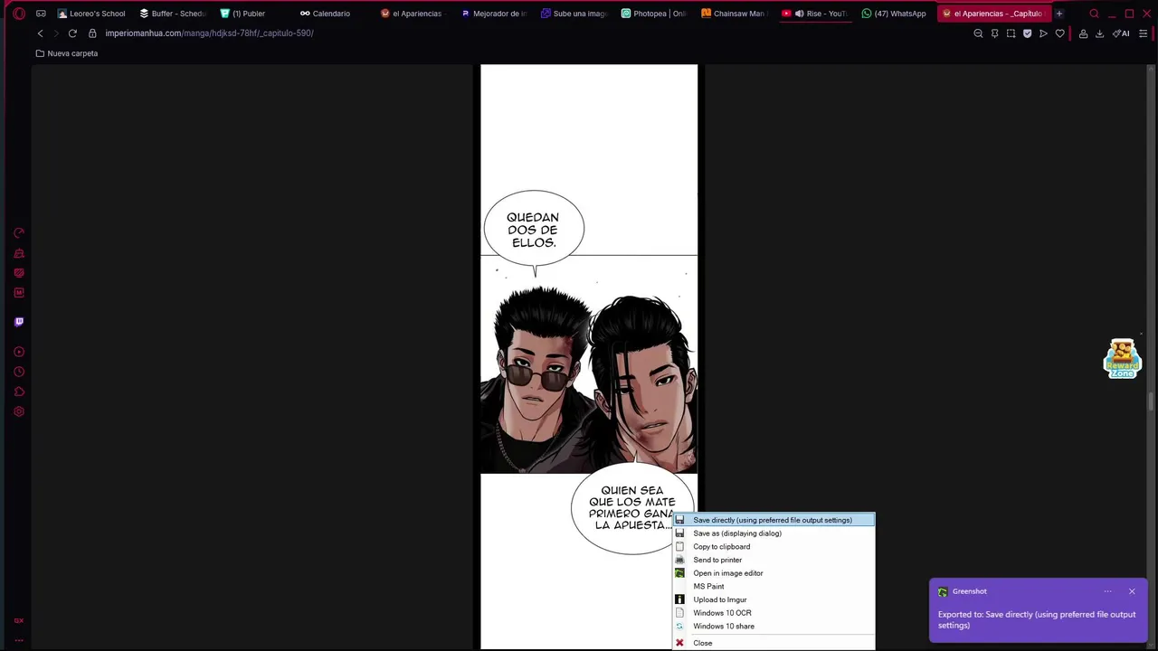Click the page vertical scrollbar thumb
The image size is (1158, 651).
click(x=1151, y=401)
